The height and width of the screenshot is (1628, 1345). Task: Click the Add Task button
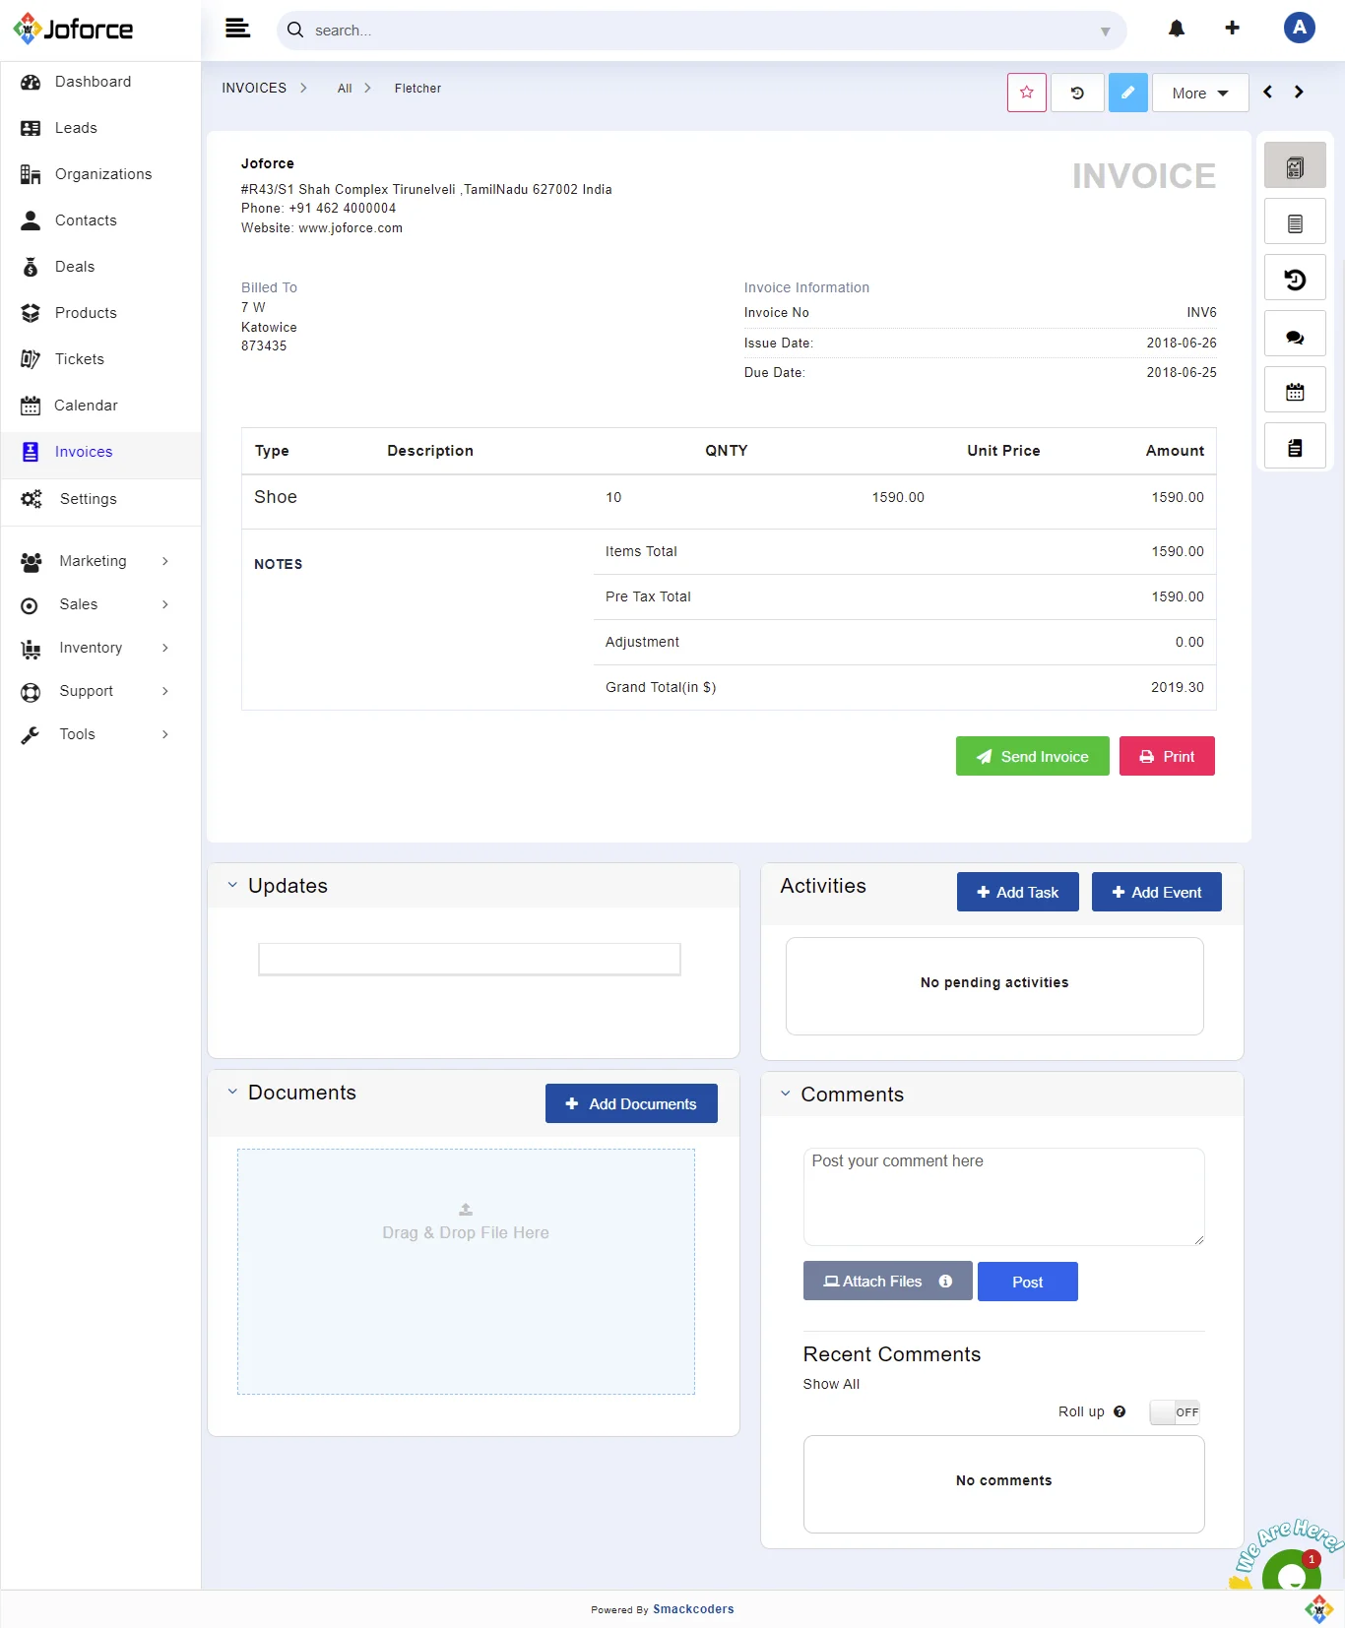(1017, 892)
